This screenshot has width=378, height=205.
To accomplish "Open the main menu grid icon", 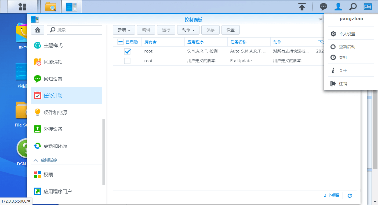I will pyautogui.click(x=23, y=6).
